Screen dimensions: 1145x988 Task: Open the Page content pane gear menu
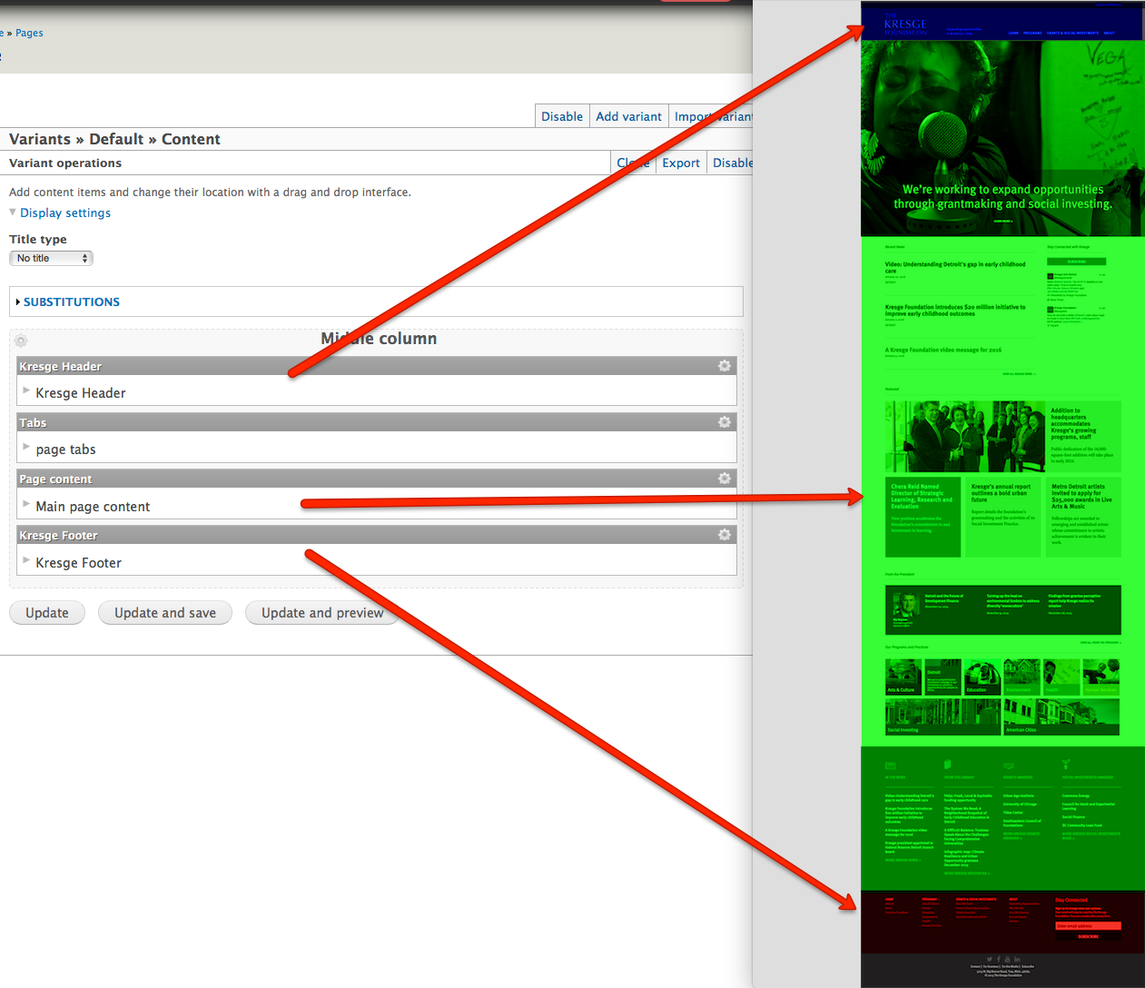pyautogui.click(x=724, y=479)
